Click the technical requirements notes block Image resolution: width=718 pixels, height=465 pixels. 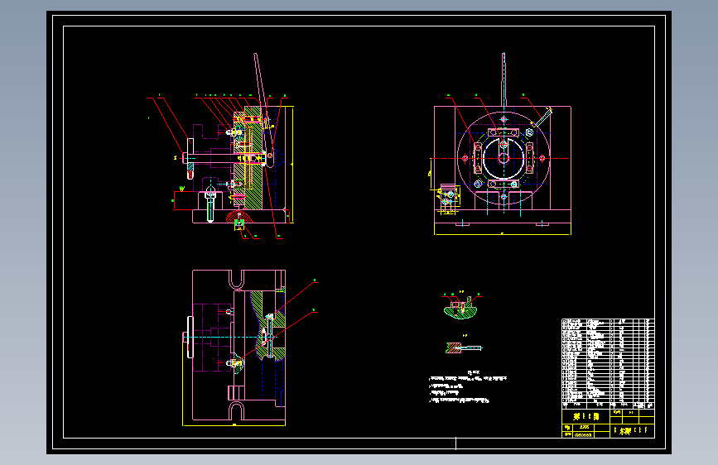[468, 387]
